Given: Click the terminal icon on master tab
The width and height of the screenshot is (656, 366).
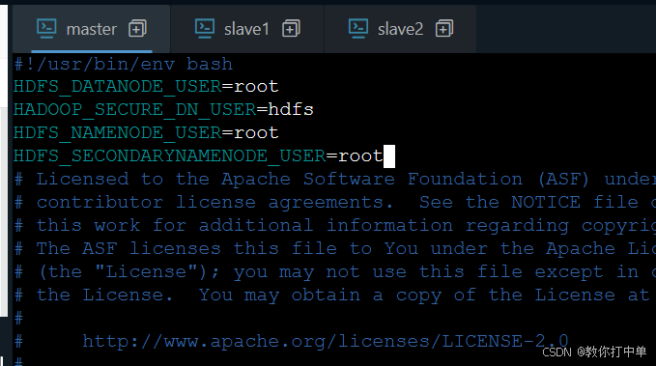Looking at the screenshot, I should (x=46, y=28).
